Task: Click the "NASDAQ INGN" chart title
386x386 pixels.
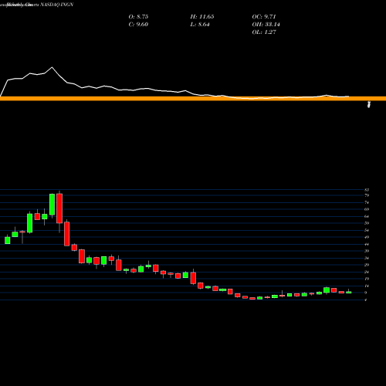Action: 57,5
